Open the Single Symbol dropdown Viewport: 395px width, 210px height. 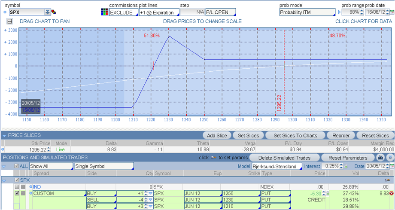point(104,166)
